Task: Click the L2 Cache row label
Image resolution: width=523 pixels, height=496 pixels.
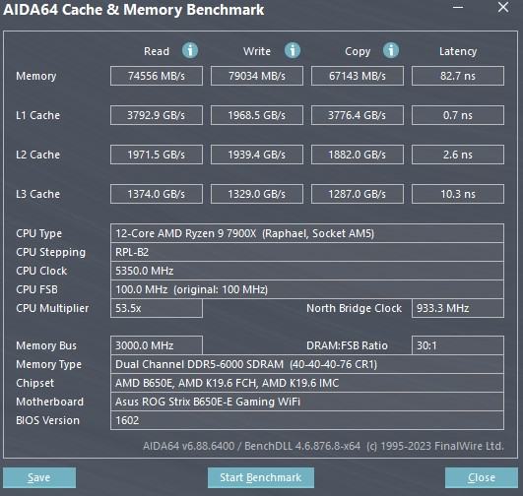Action: tap(38, 155)
